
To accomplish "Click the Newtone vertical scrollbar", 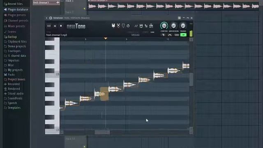I will [191, 79].
